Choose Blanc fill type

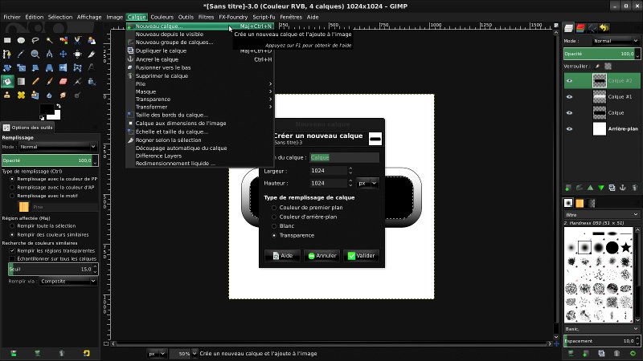tap(274, 226)
